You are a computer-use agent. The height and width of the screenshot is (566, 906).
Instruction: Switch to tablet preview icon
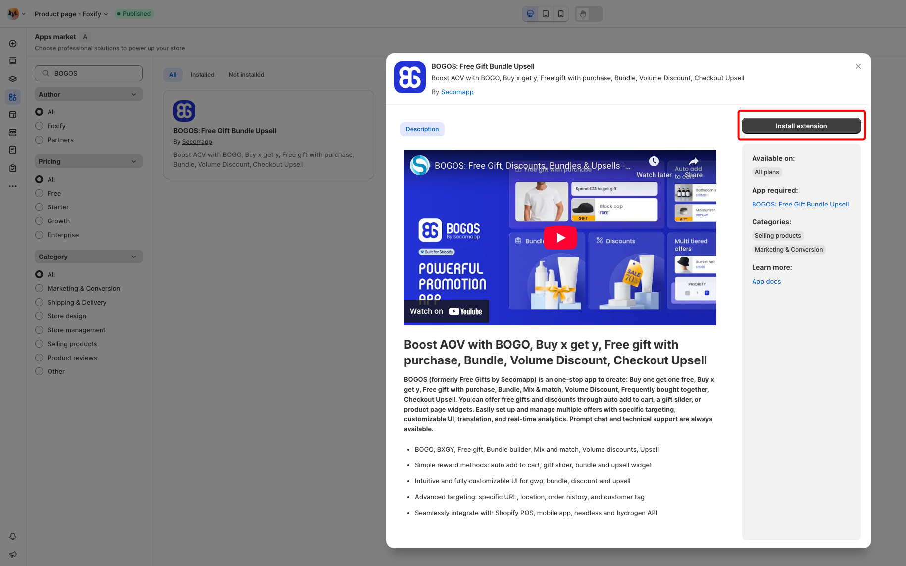coord(545,14)
